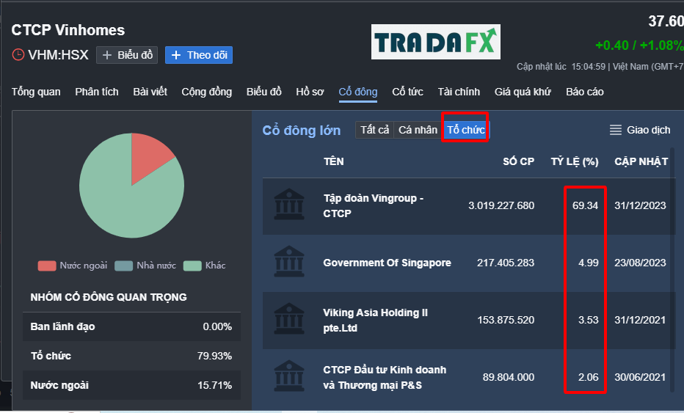The height and width of the screenshot is (413, 684).
Task: Click the CẬP NHẬT column header
Action: tap(641, 162)
